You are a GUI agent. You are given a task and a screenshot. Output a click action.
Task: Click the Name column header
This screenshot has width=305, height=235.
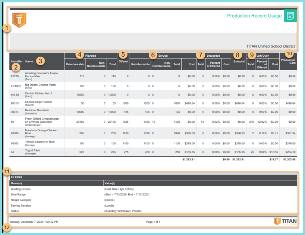(x=29, y=62)
